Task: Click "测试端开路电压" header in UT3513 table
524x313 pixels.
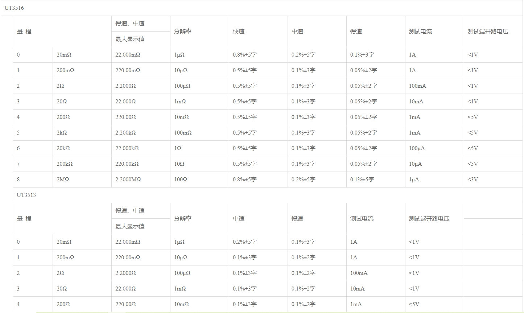Action: (429, 219)
